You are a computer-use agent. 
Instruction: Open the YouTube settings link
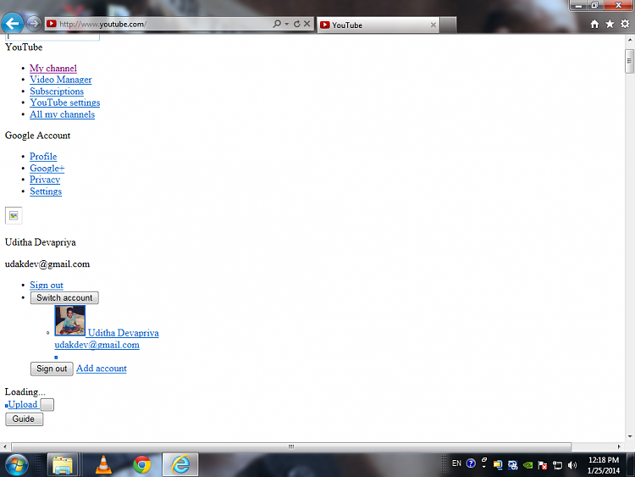(x=65, y=103)
